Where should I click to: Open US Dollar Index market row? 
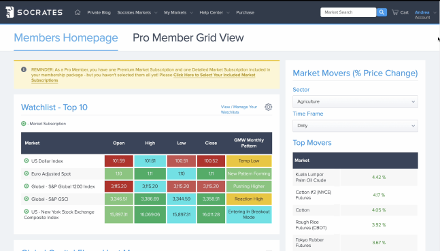tap(47, 161)
